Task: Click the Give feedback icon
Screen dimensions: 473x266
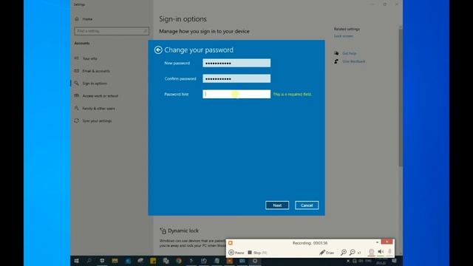Action: tap(336, 61)
